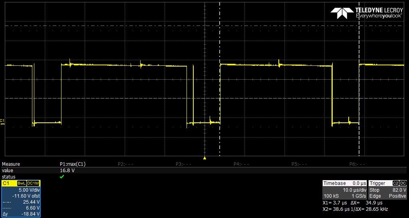Select the empty P2 measurement slot
The width and height of the screenshot is (409, 218).
pyautogui.click(x=125, y=164)
